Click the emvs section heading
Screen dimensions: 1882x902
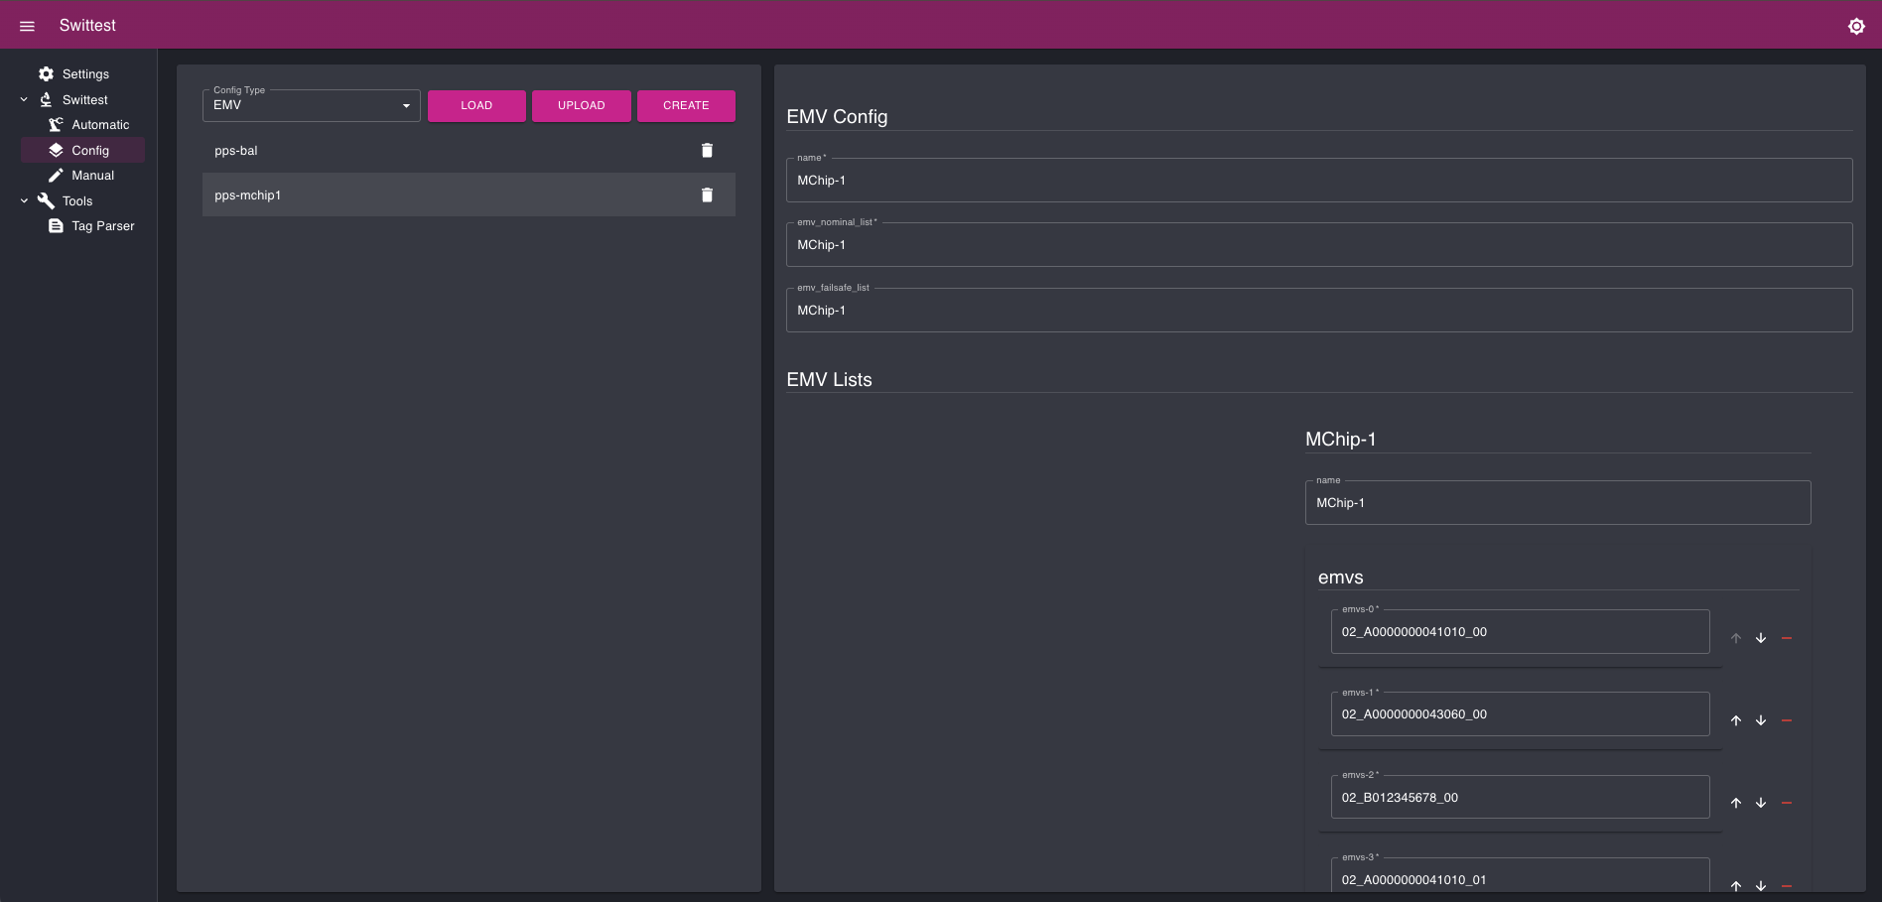pyautogui.click(x=1340, y=578)
